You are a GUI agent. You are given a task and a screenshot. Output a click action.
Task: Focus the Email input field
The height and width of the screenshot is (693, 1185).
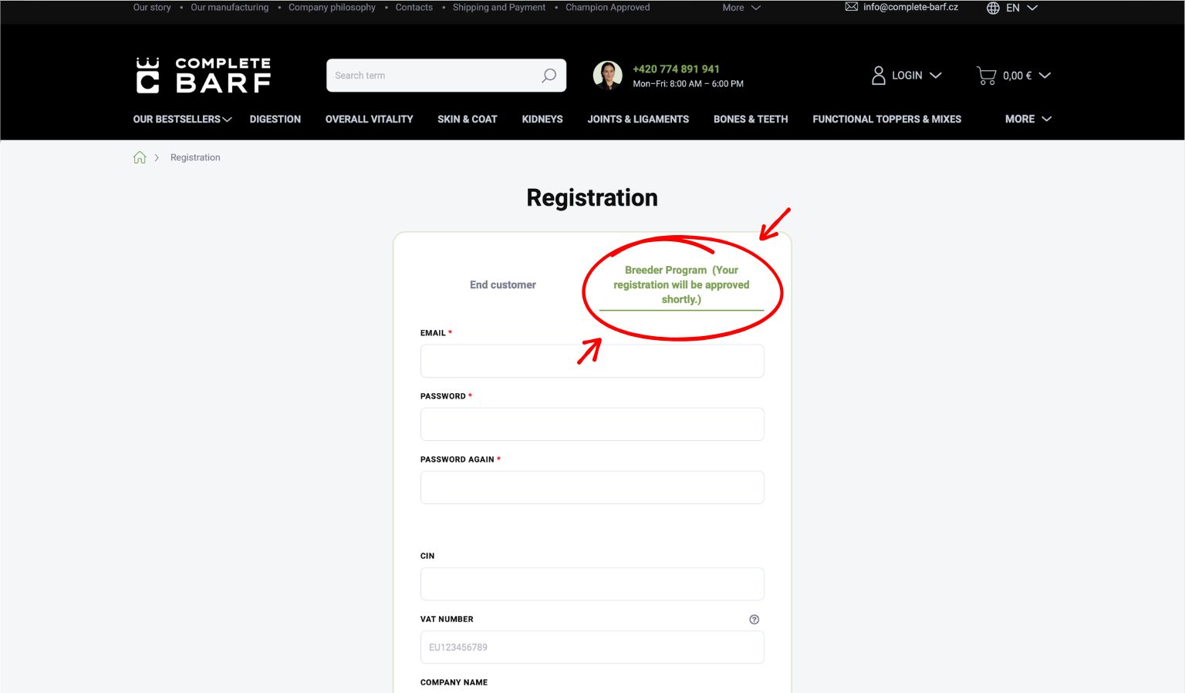click(592, 361)
